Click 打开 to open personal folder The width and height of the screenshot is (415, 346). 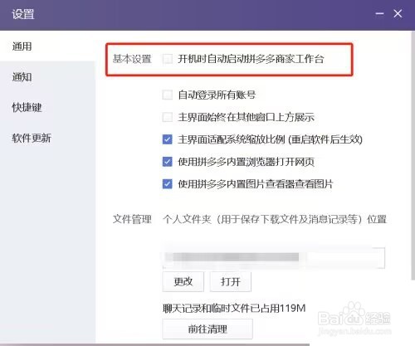231,282
